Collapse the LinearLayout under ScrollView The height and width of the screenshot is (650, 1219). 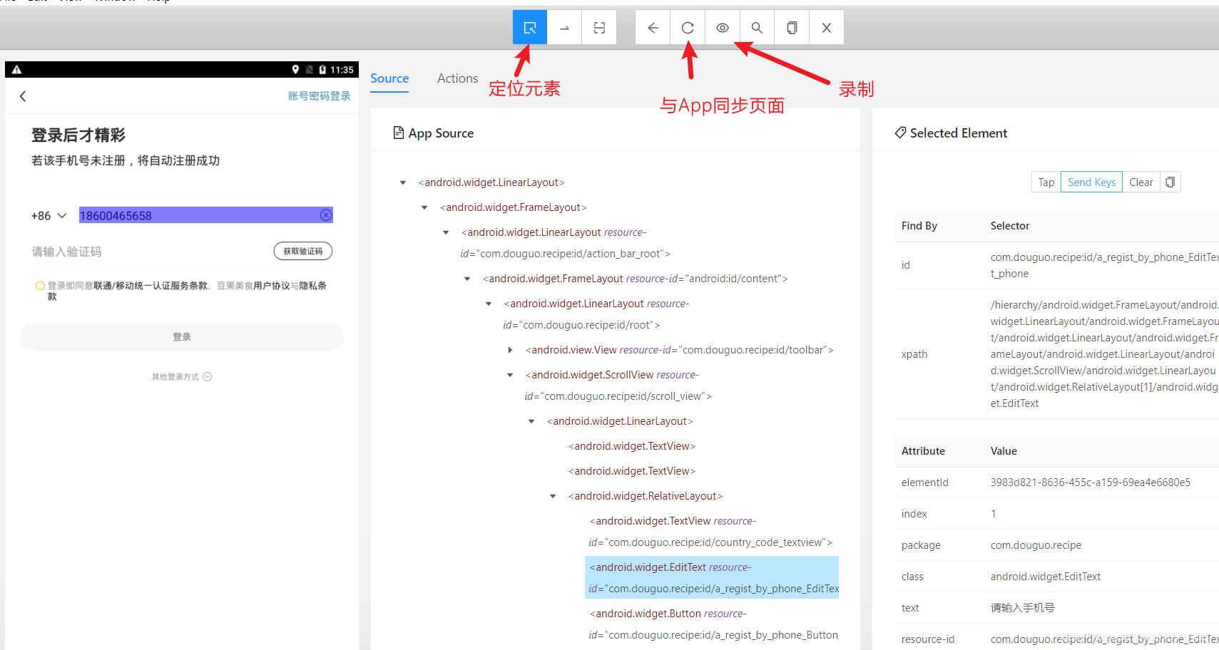[x=531, y=422]
